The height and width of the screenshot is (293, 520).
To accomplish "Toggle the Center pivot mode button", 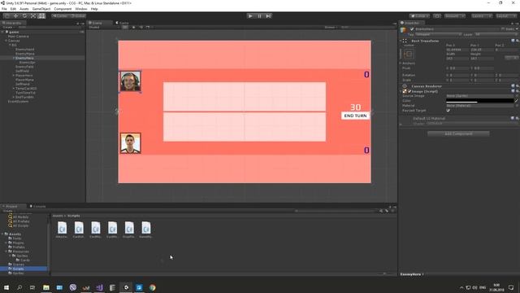I will click(60, 16).
